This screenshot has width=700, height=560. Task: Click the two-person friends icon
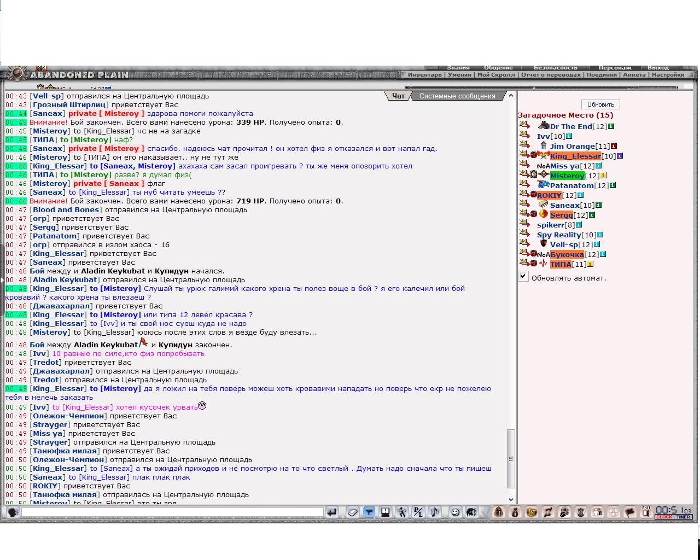click(597, 512)
